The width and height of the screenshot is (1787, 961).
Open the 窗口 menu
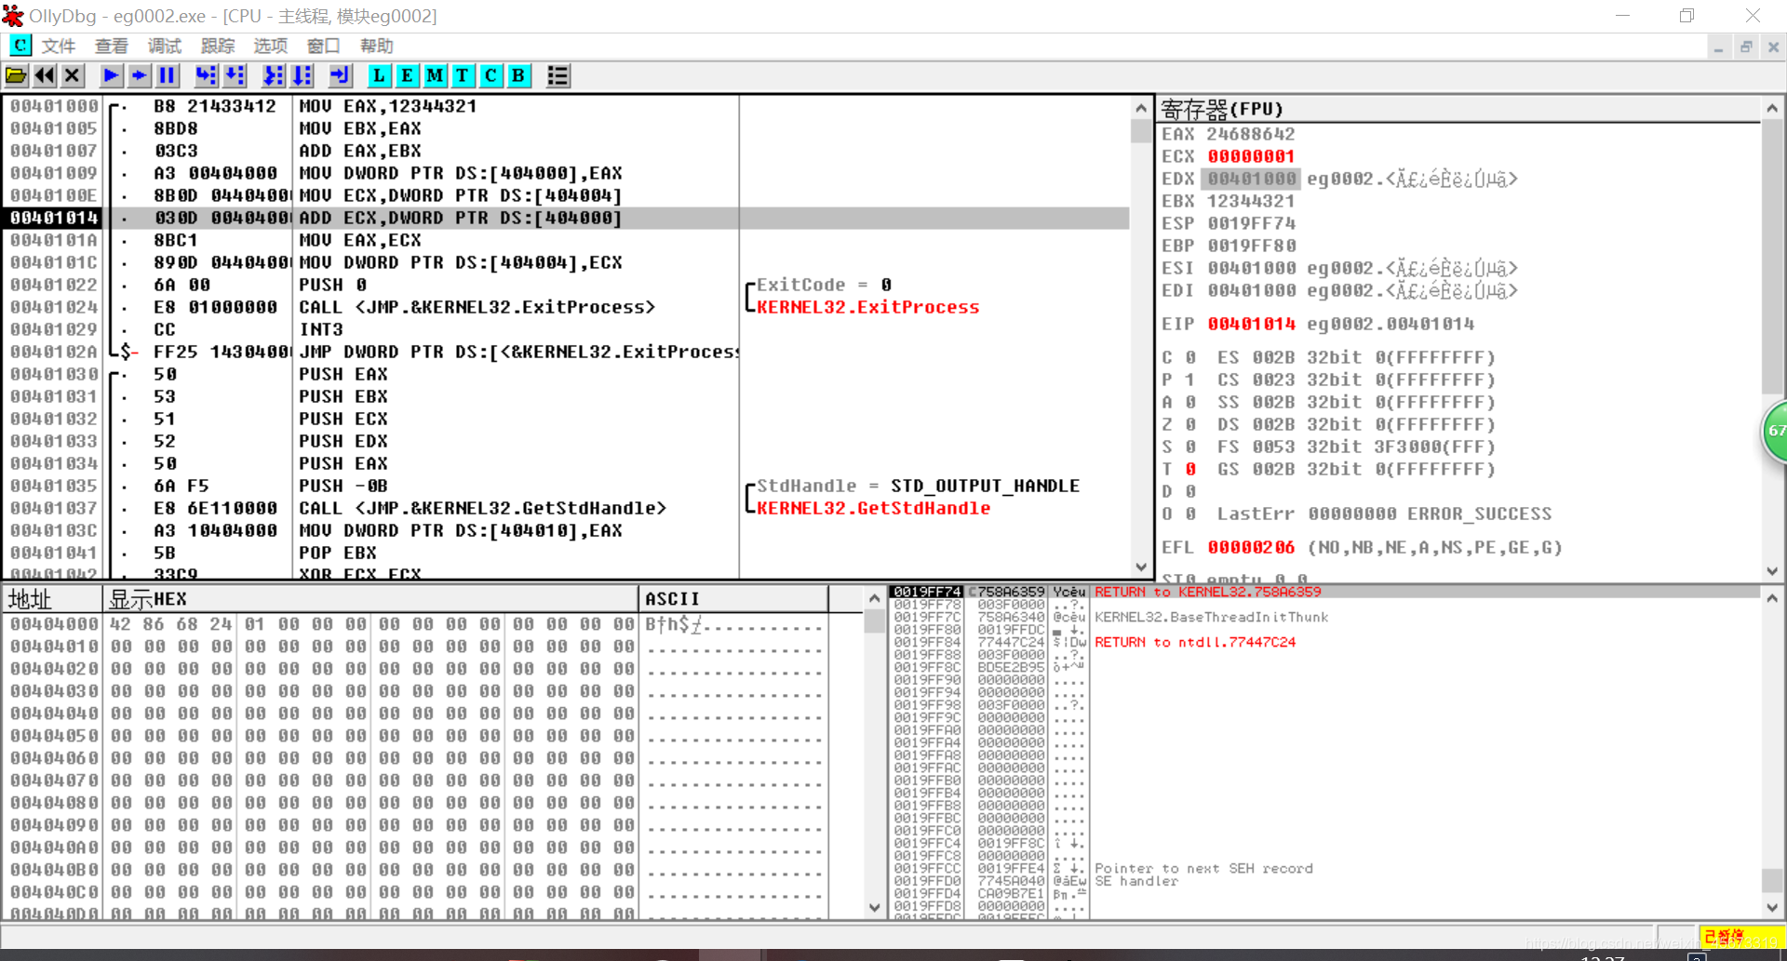tap(324, 46)
